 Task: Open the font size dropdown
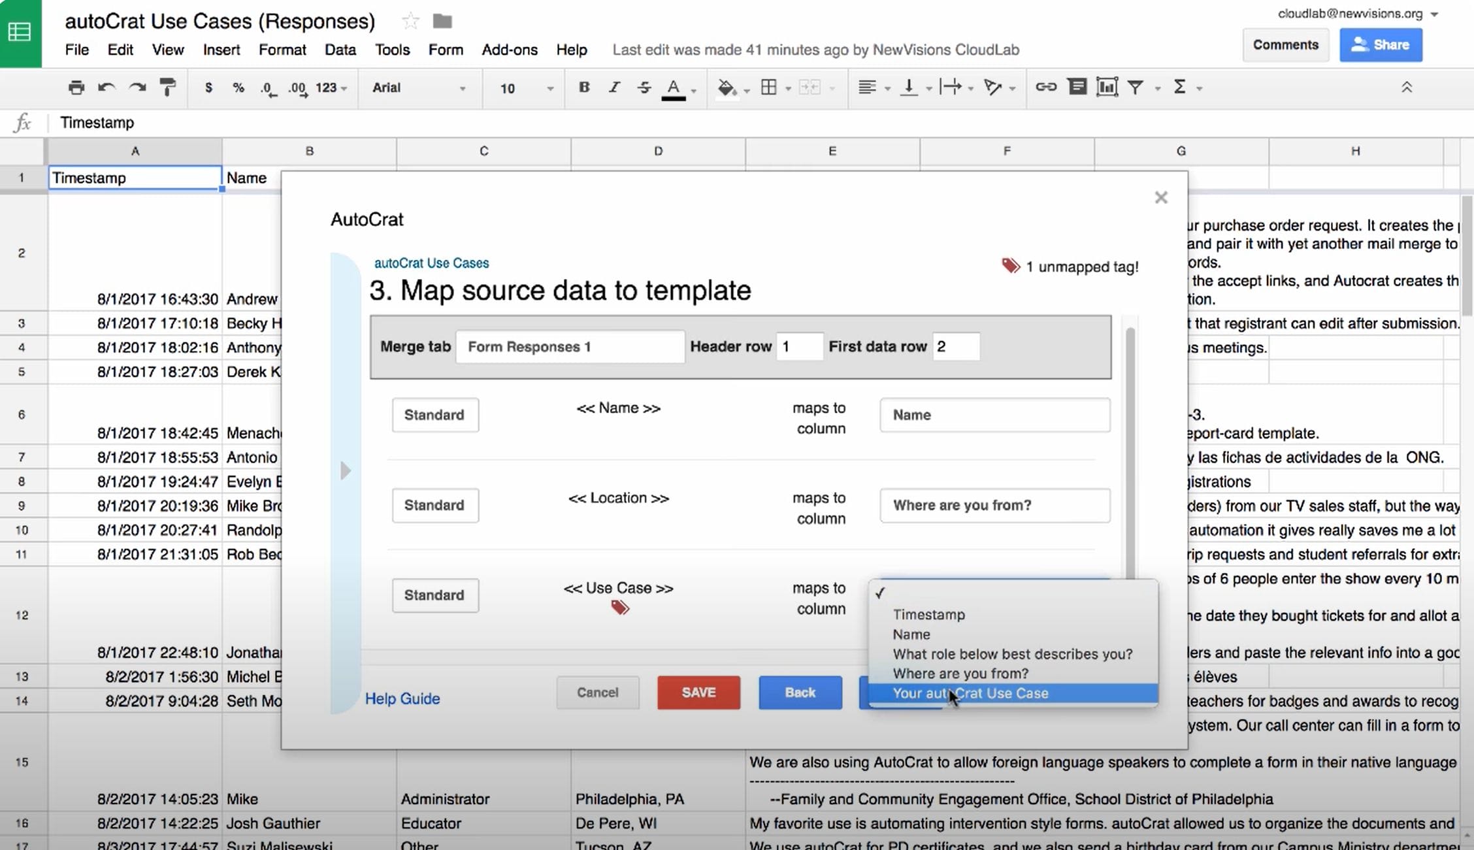[521, 88]
